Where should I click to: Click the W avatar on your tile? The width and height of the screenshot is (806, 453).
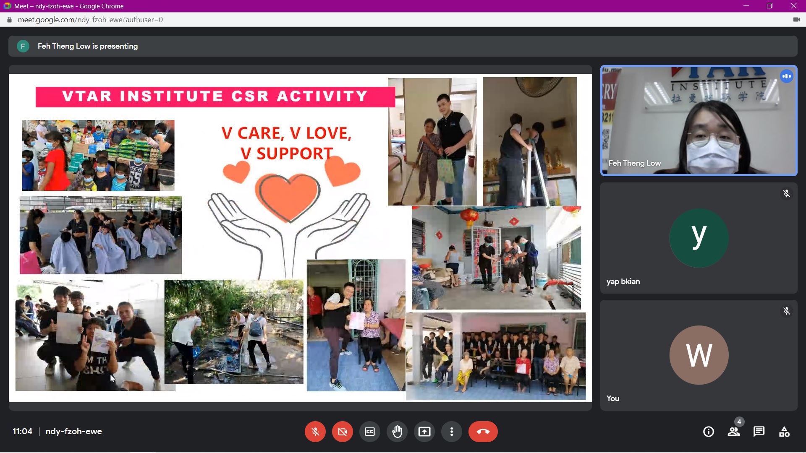pos(699,355)
